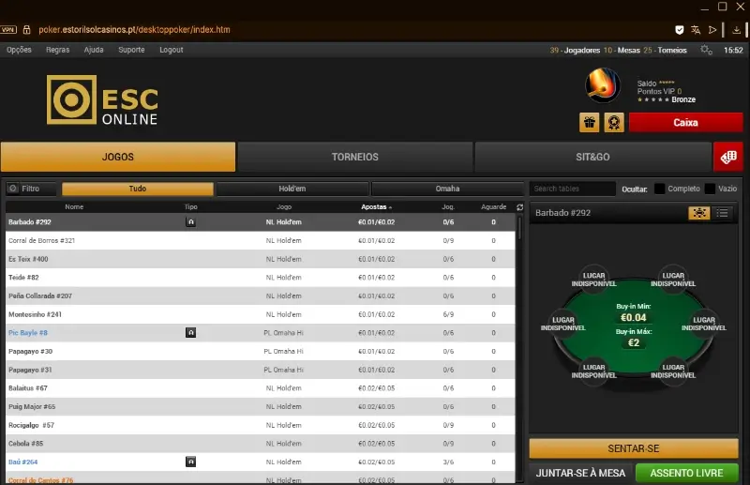
Task: Click lock icon on Barbado #292 row
Action: click(x=190, y=222)
